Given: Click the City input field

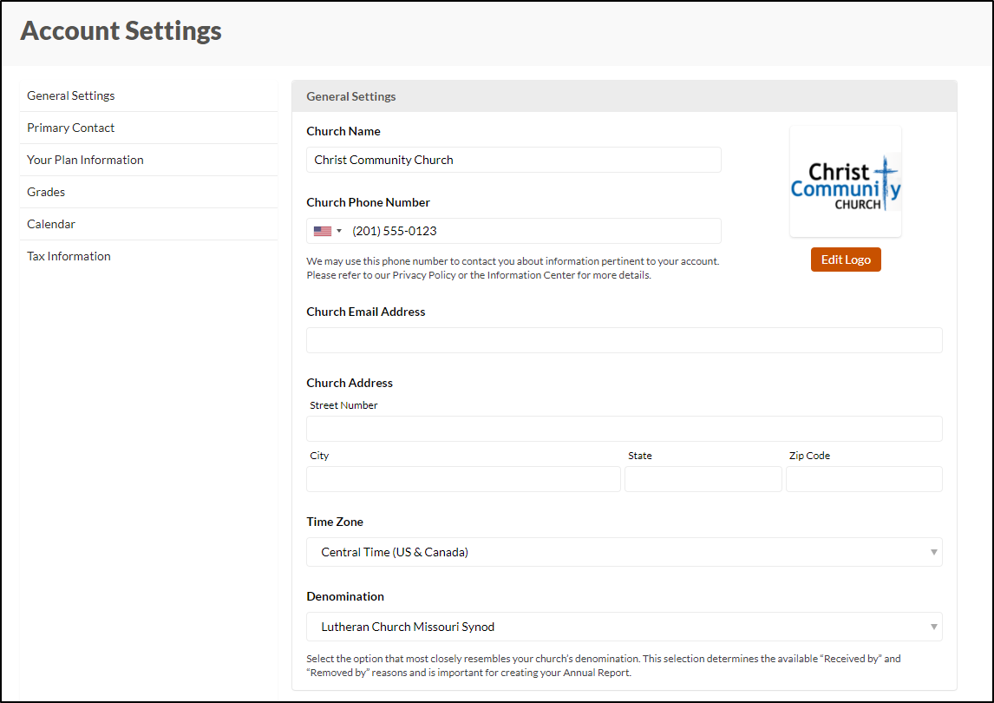Looking at the screenshot, I should point(463,479).
